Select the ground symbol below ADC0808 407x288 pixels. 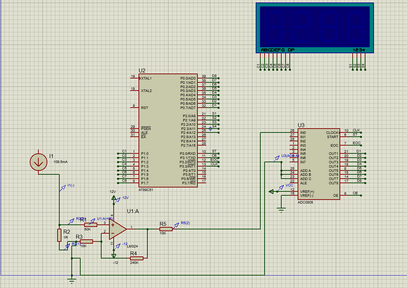281,210
